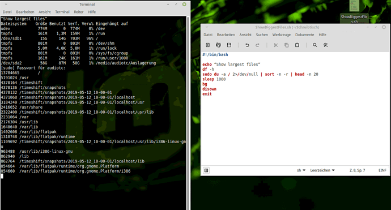Expand the Leerzeichen tab width dropdown

tap(322, 170)
